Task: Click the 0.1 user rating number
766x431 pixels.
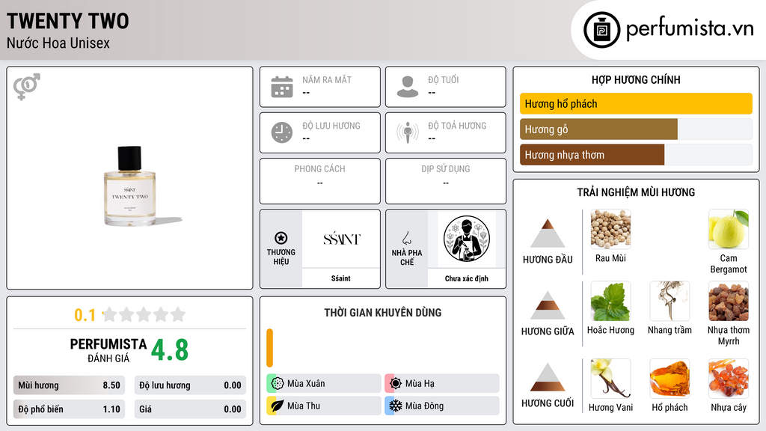Action: [x=85, y=315]
